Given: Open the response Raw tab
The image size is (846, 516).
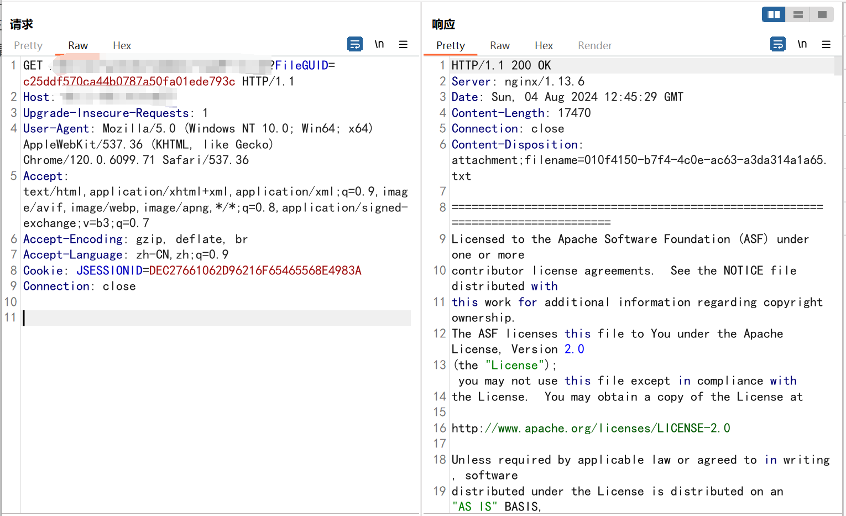Looking at the screenshot, I should (x=499, y=46).
